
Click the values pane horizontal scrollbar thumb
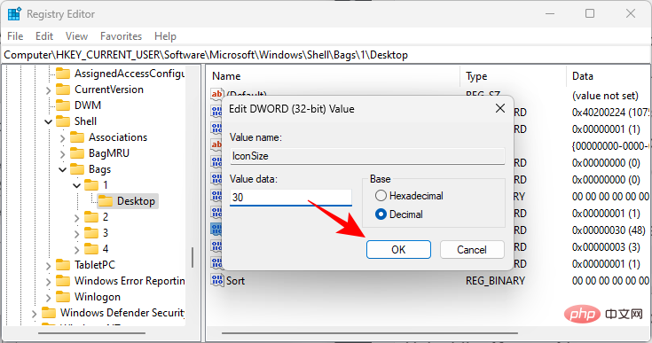370,333
